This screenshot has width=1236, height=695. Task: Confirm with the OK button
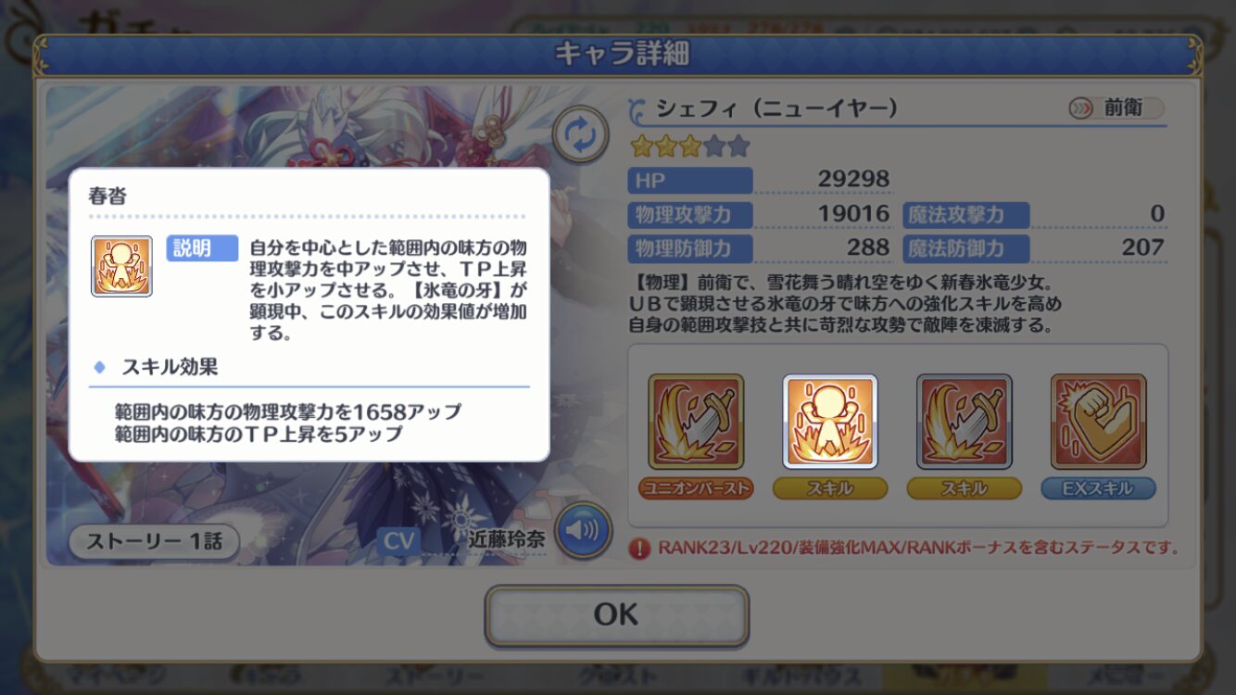pyautogui.click(x=617, y=615)
